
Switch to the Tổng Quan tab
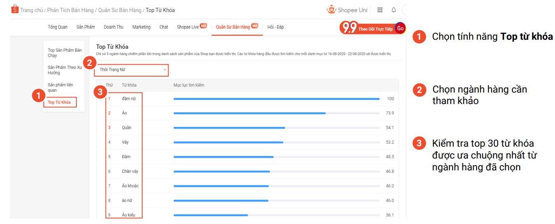click(58, 27)
